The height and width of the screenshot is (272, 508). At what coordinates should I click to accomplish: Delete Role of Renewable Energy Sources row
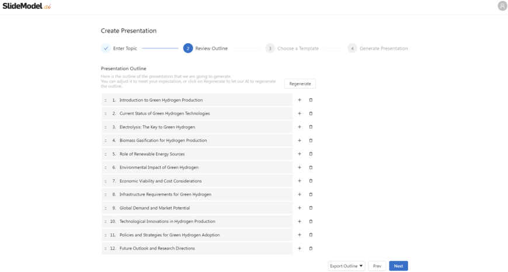tap(311, 154)
